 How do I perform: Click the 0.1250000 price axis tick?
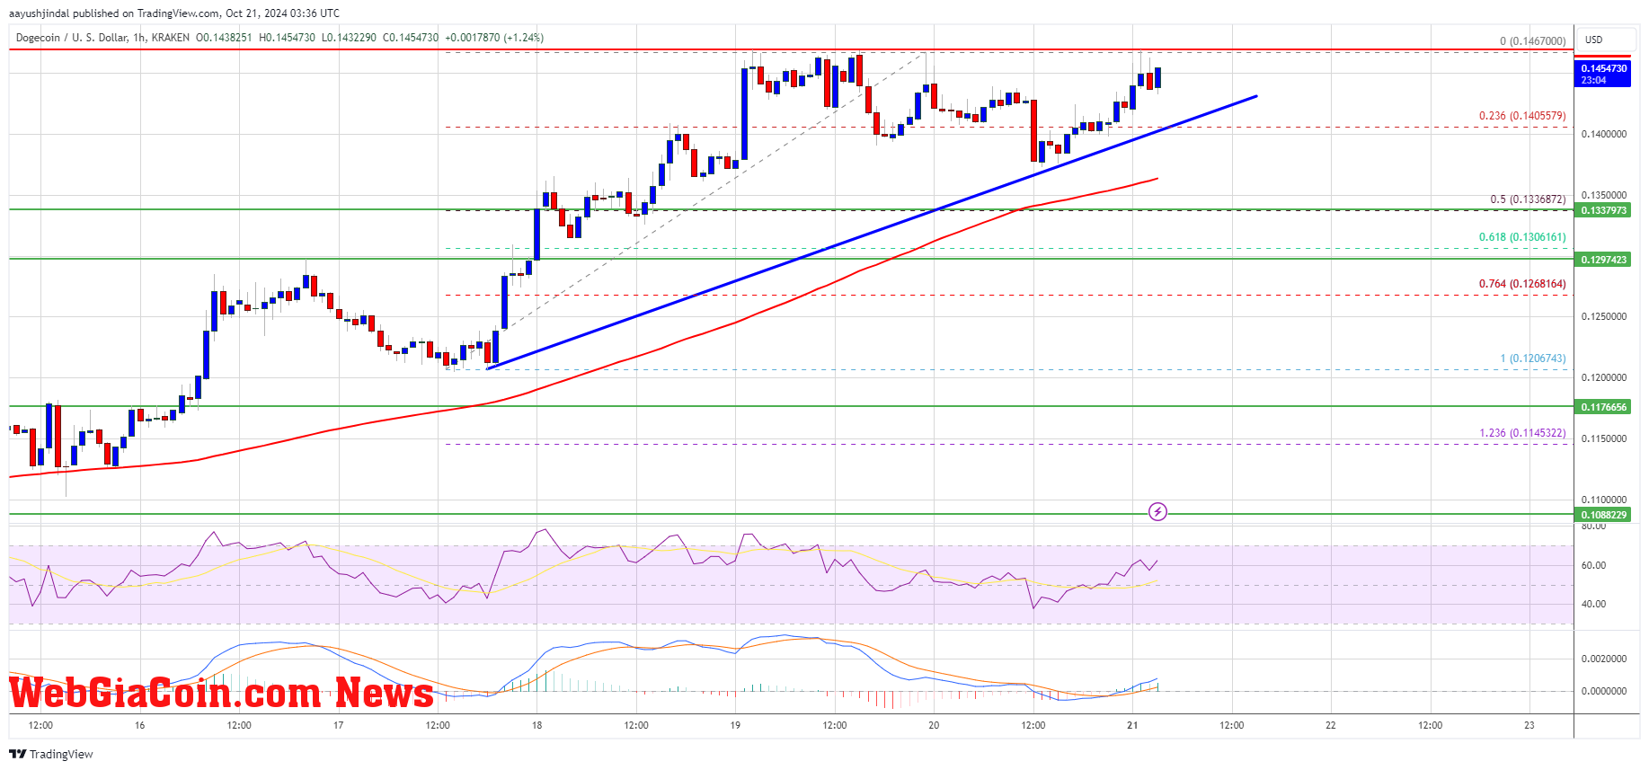pos(1604,316)
